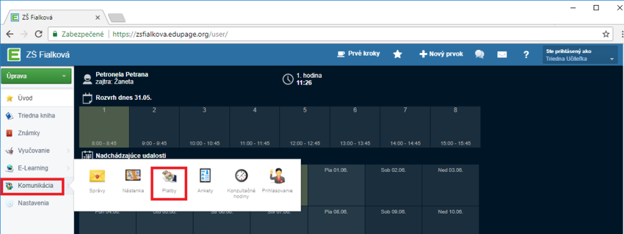Screen dimensions: 624x234
Task: Bookmark the page with the address bar star
Action: tap(606, 34)
